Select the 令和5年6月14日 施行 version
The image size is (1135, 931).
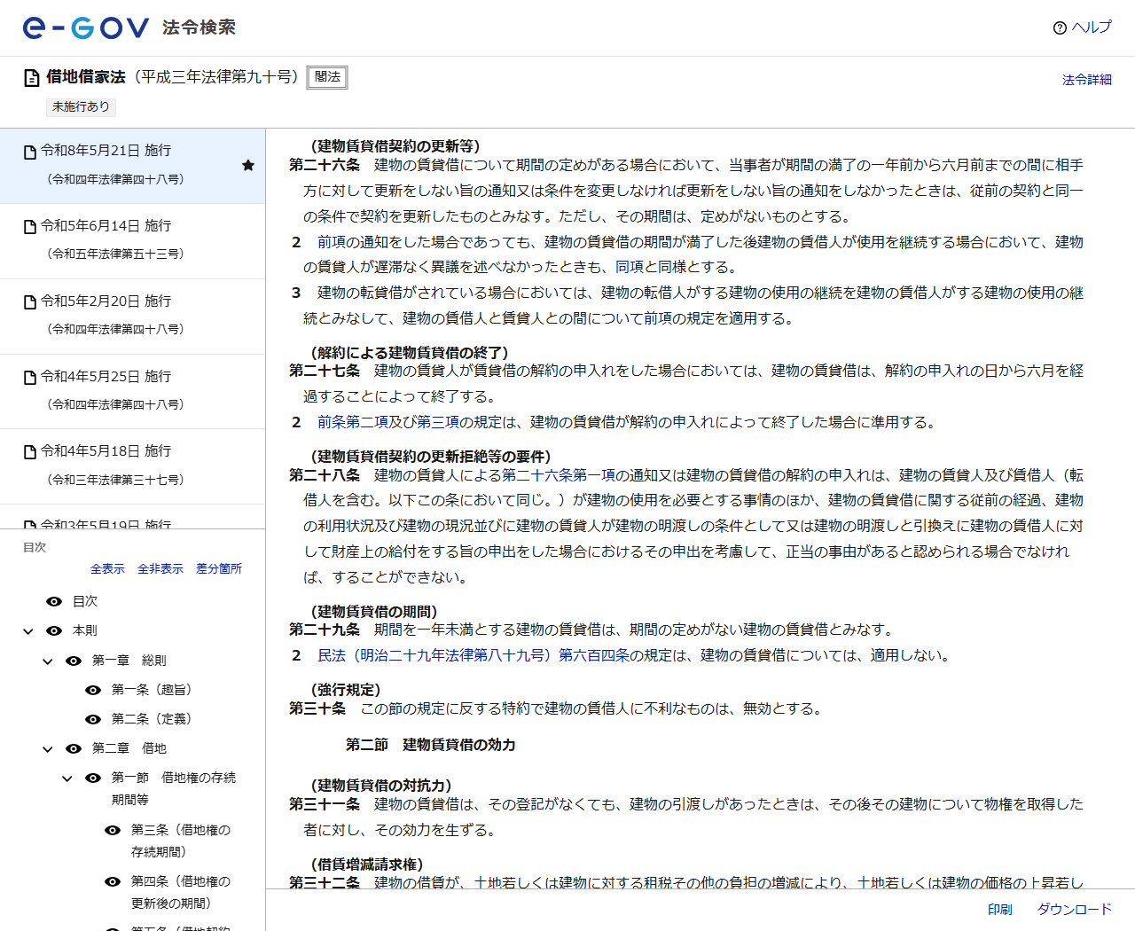coord(133,241)
